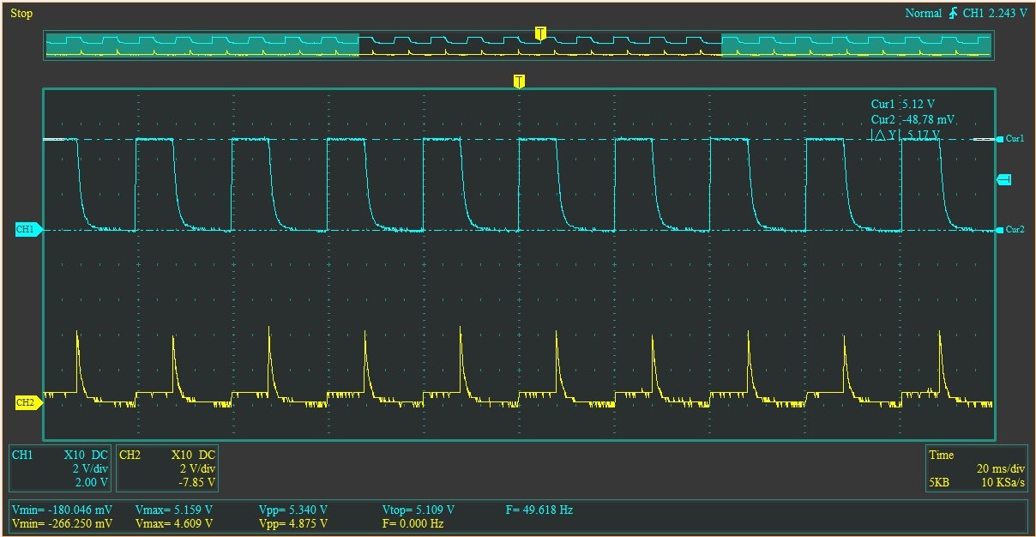Click the Normal trigger mode label
The height and width of the screenshot is (537, 1036).
(x=925, y=14)
